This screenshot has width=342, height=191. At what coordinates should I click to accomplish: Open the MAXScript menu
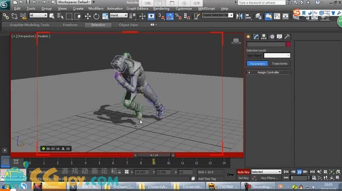(x=206, y=8)
